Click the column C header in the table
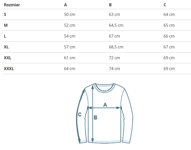Screen dimensions: 191x150 pos(165,5)
